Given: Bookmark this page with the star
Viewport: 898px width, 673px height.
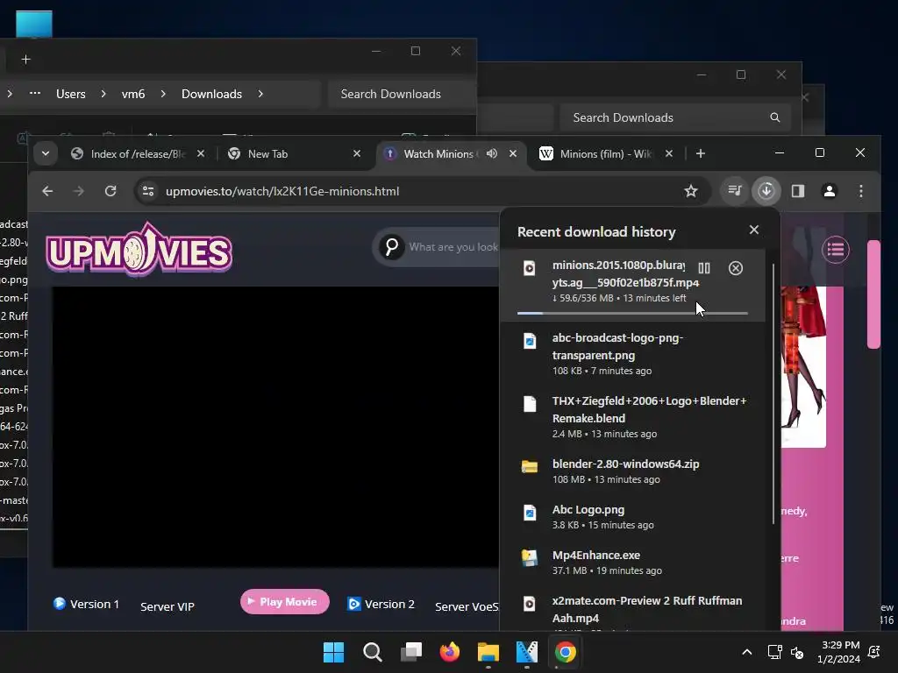Looking at the screenshot, I should 691,191.
